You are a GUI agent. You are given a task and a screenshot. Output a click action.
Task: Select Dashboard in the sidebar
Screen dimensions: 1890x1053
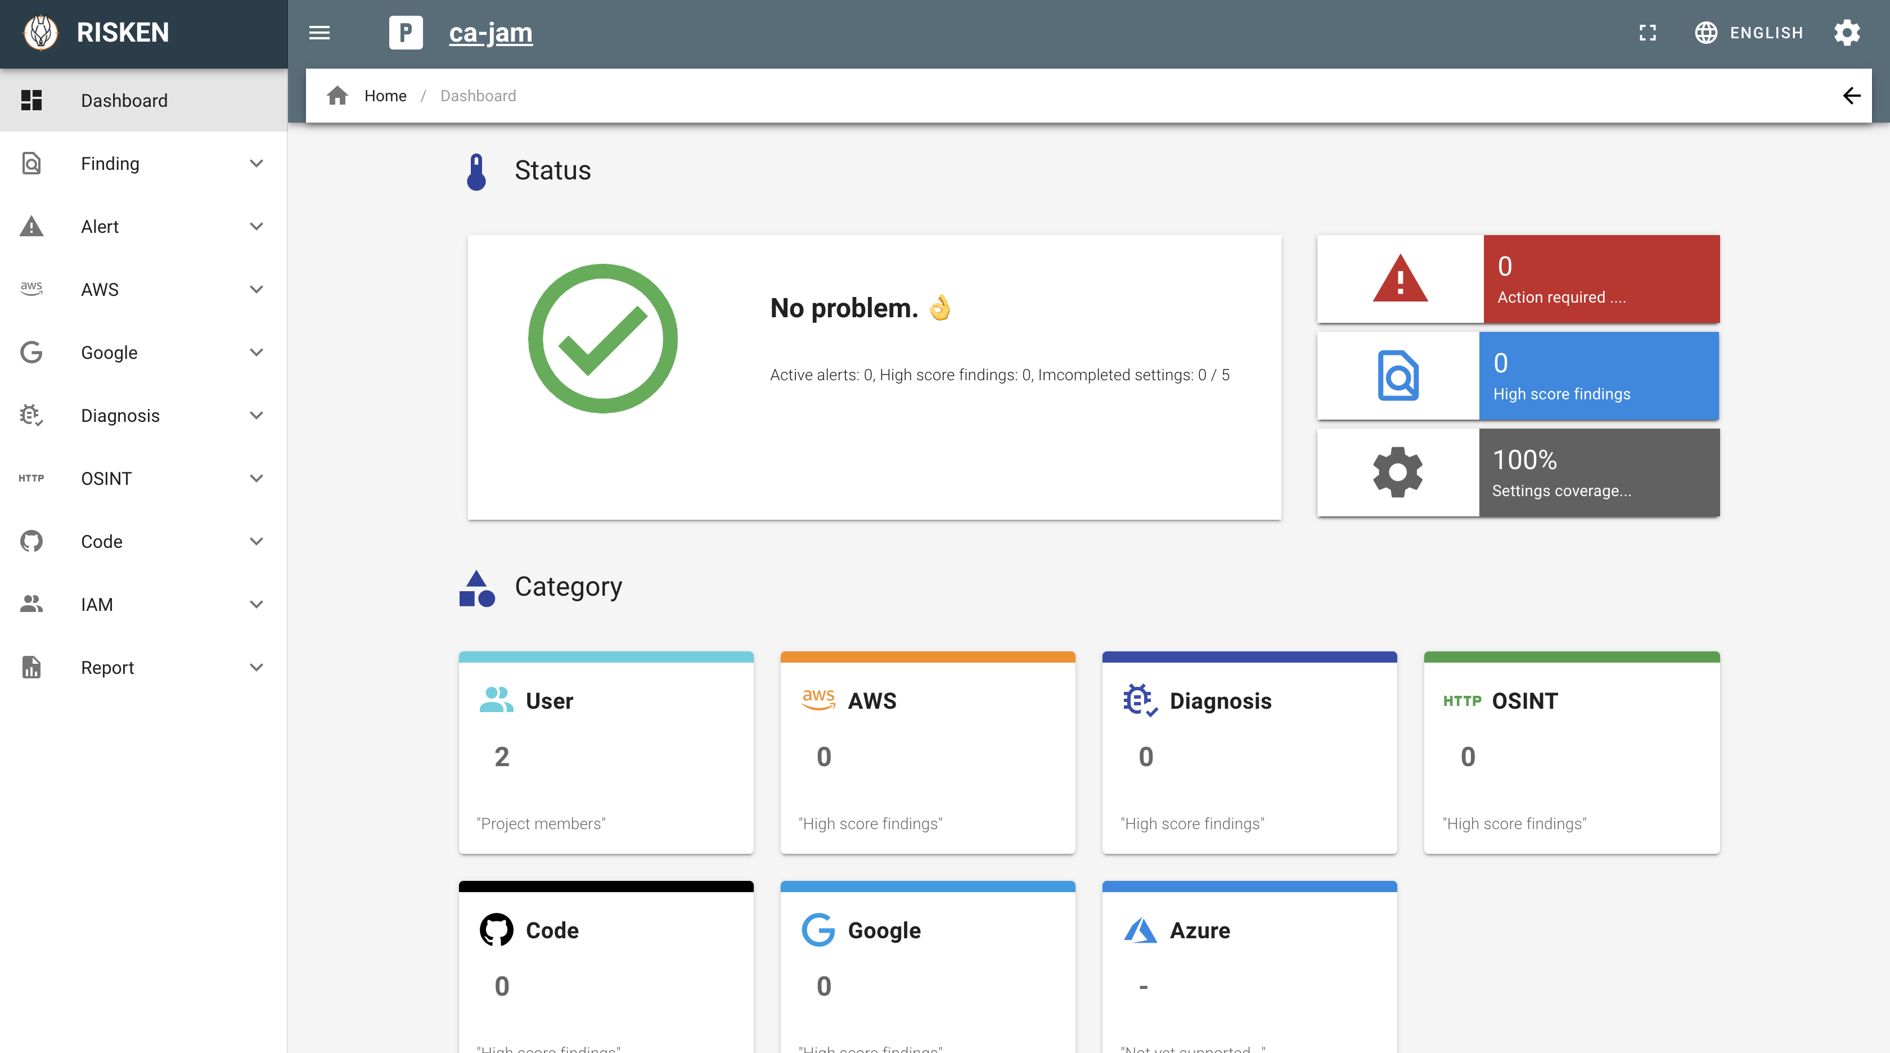tap(144, 101)
